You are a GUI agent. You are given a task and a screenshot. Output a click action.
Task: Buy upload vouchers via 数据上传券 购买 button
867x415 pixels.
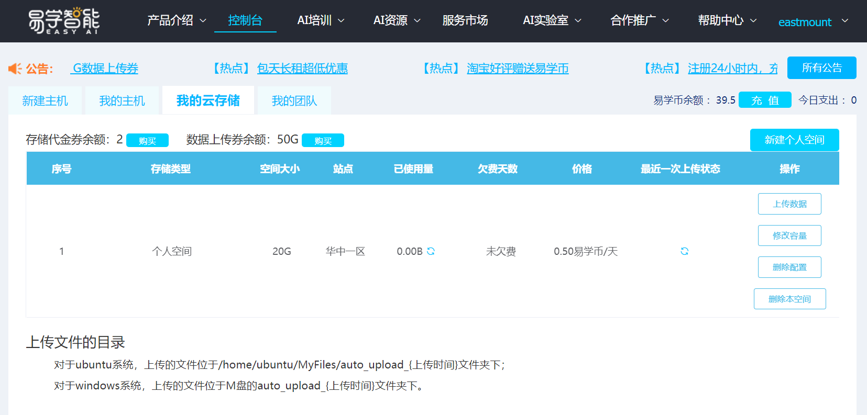(x=323, y=140)
